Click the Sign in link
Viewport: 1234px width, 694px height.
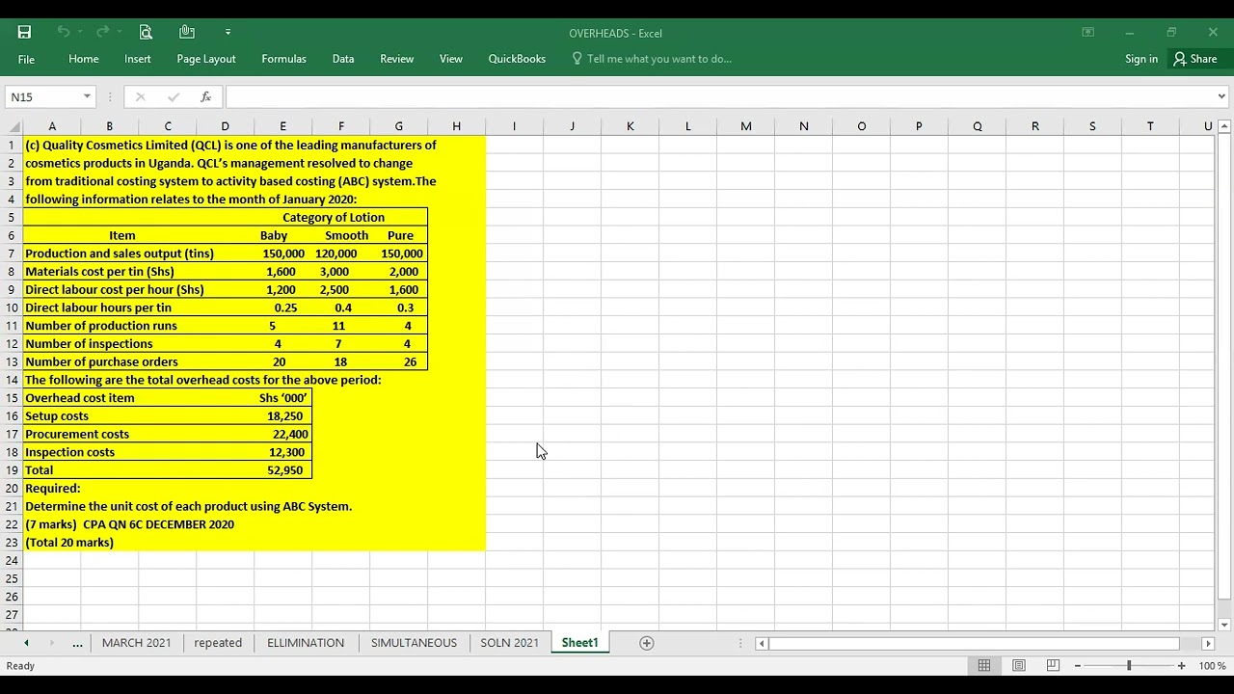click(1141, 59)
